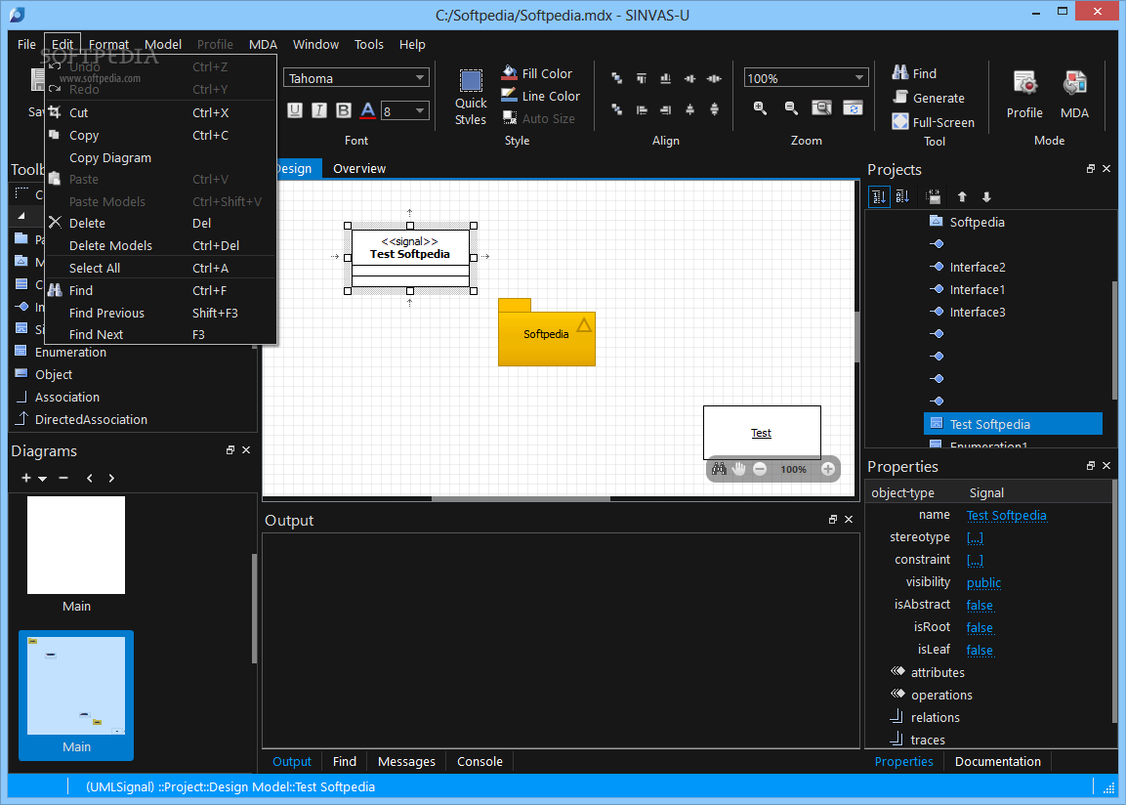
Task: Choose Delete Models from Edit menu
Action: (x=160, y=245)
